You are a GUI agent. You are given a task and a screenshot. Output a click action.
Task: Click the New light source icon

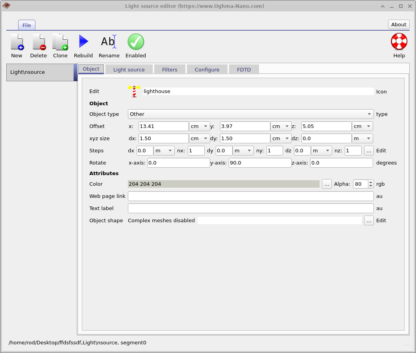pyautogui.click(x=17, y=42)
